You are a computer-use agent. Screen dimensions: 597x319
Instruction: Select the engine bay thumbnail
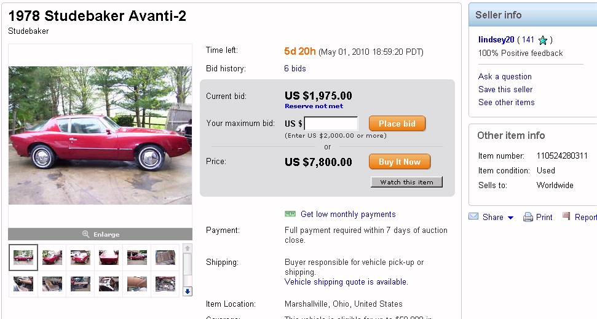[165, 284]
